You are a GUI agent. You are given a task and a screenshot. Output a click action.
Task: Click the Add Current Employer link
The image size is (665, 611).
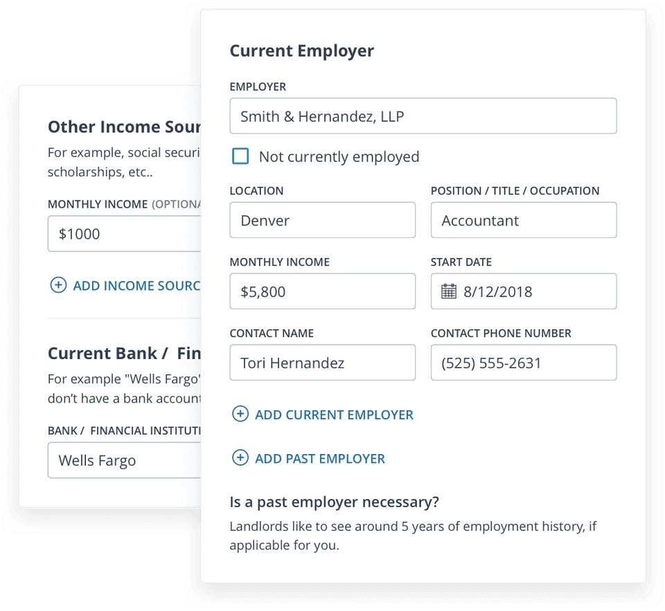click(334, 415)
